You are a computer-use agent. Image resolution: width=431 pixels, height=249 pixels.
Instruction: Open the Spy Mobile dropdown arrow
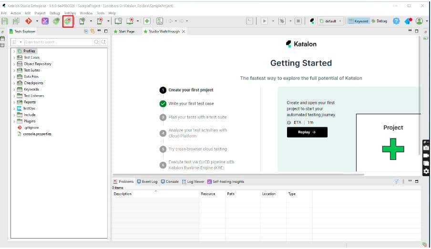[x=91, y=21]
